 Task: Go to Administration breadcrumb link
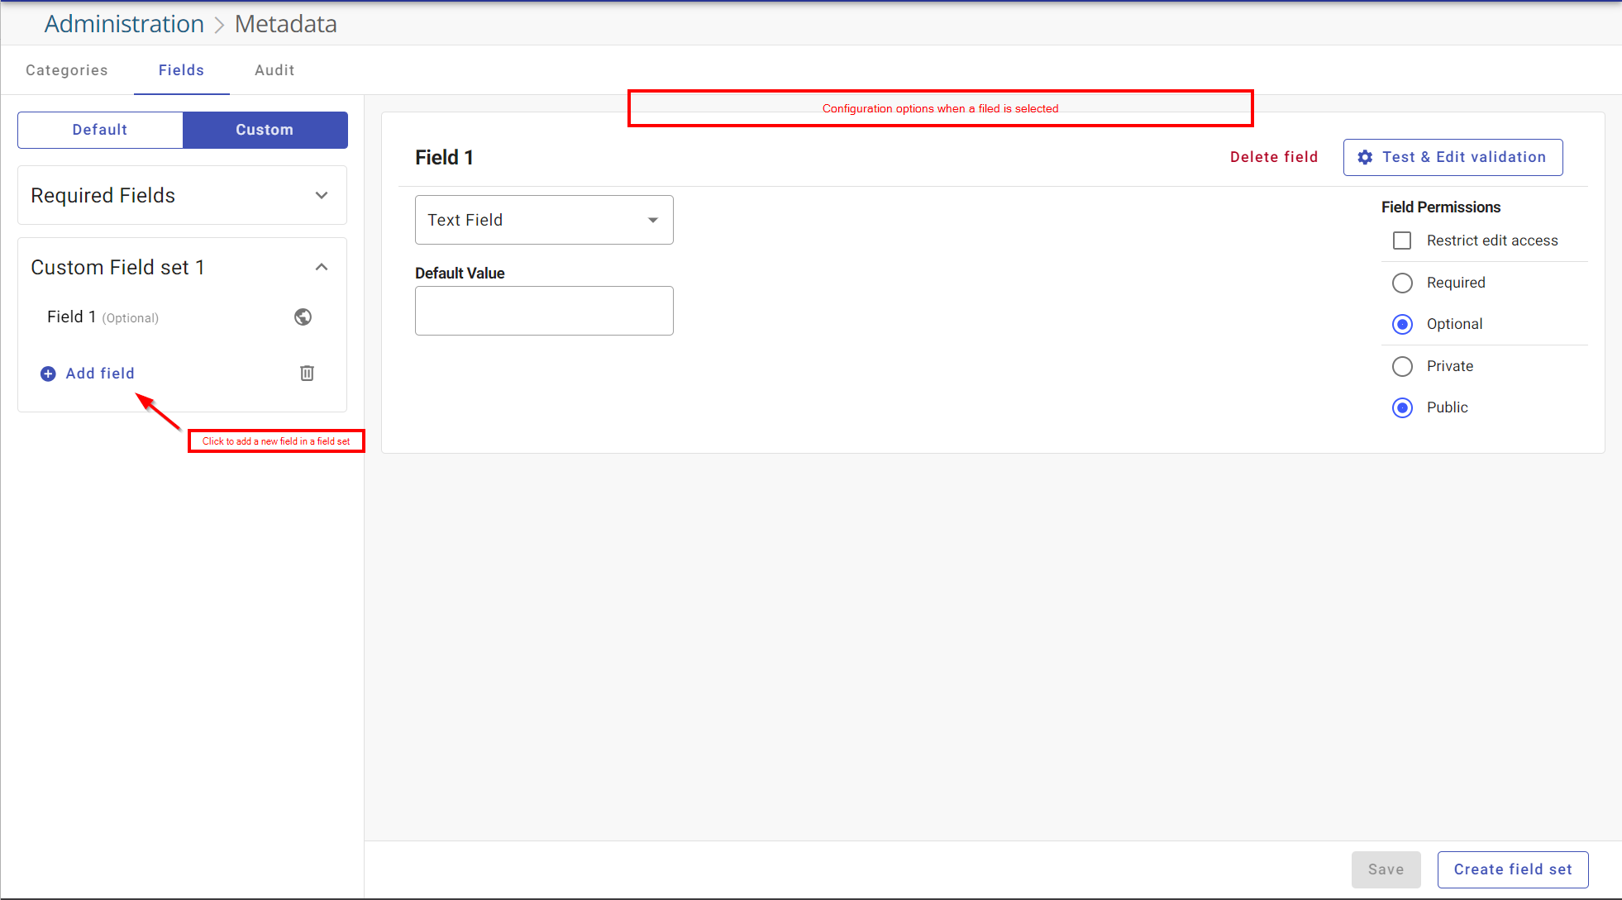click(124, 24)
